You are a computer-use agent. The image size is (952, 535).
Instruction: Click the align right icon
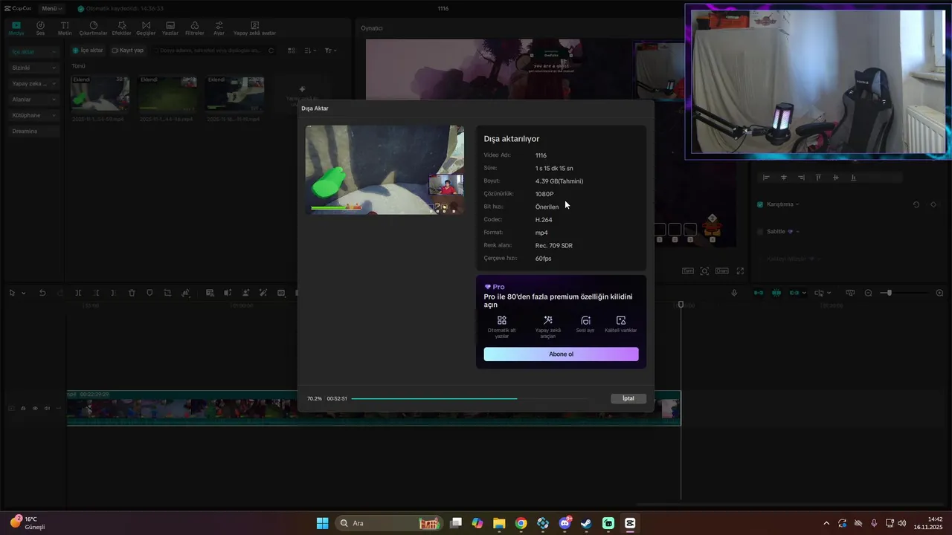point(801,178)
